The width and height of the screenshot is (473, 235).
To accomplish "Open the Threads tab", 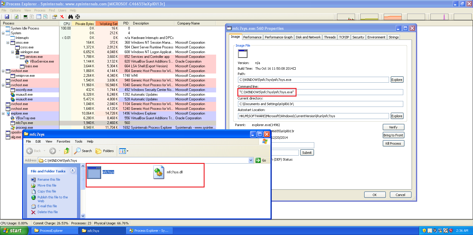I will tap(330, 37).
